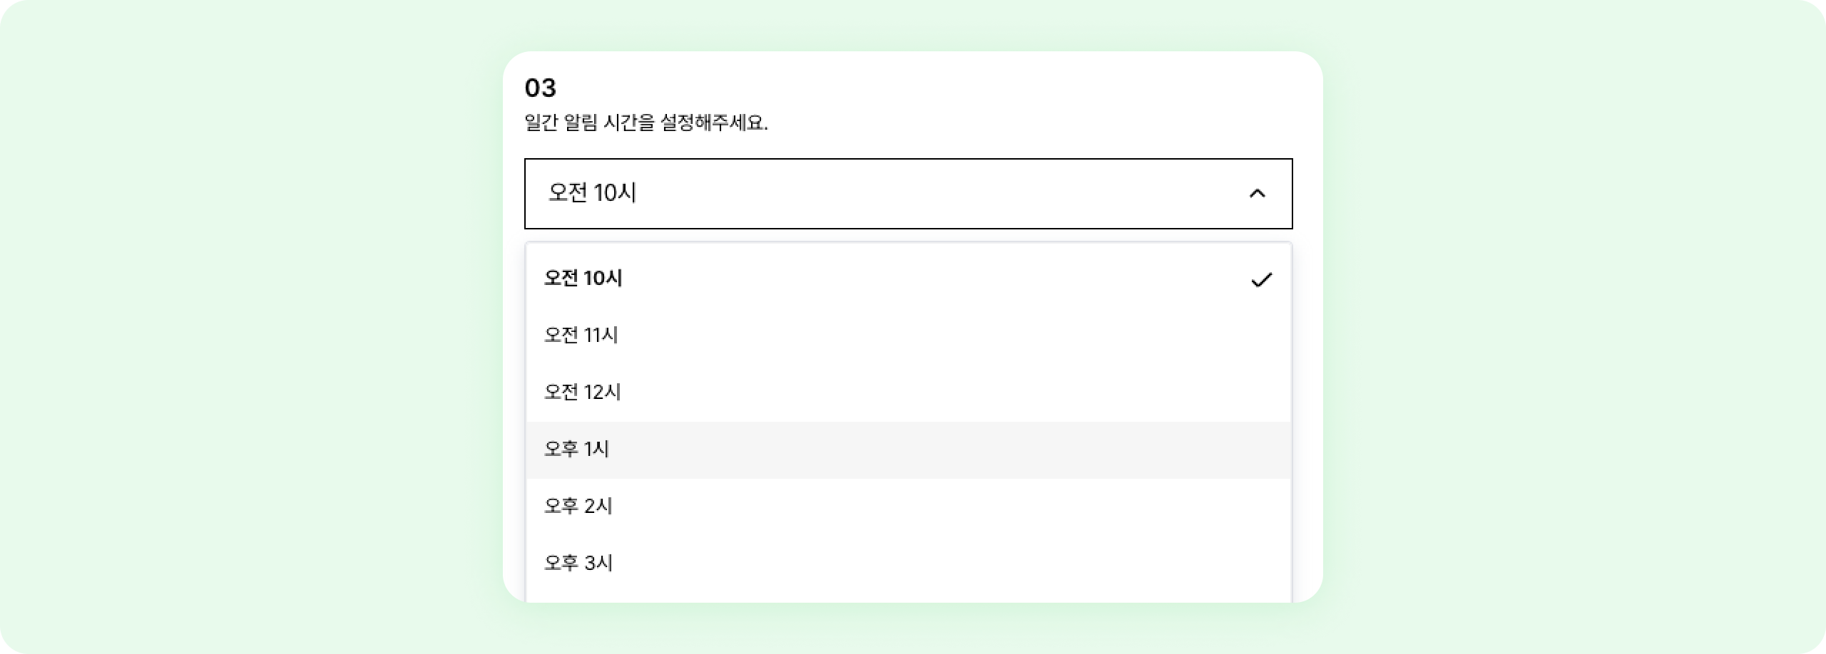Click the 일간 알림 시간을 설정해주세요 label
This screenshot has width=1826, height=654.
point(646,123)
